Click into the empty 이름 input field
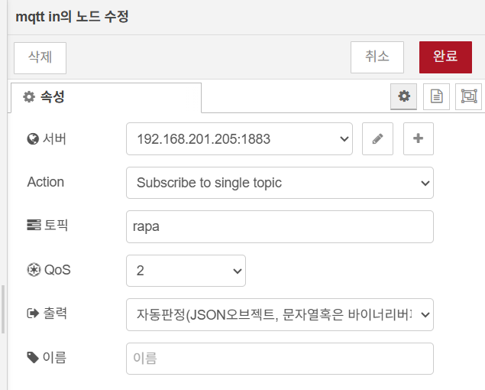The image size is (485, 390). [x=280, y=358]
